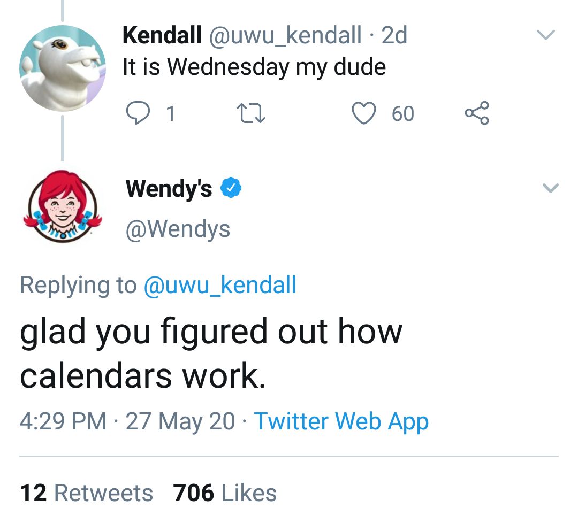Open the Twitter Web App source link
578x523 pixels.
341,421
